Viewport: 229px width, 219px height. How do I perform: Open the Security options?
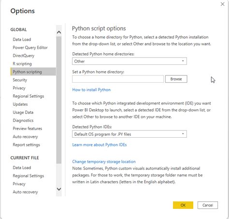[x=20, y=80]
